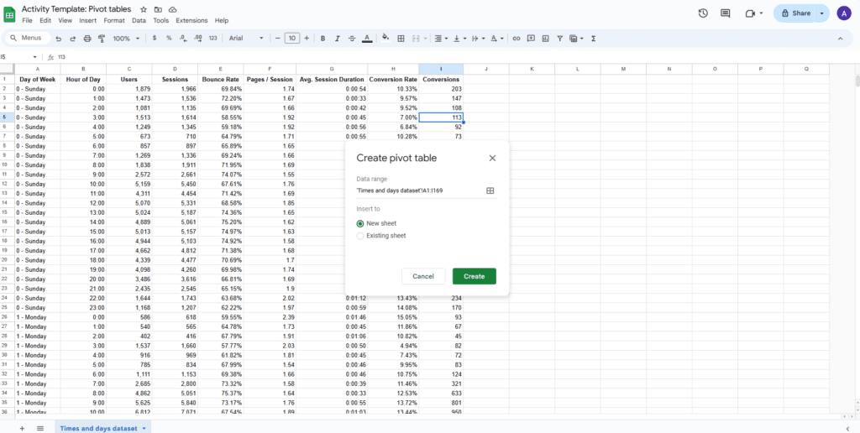Screen dimensions: 860x433
Task: Star this document
Action: point(144,9)
